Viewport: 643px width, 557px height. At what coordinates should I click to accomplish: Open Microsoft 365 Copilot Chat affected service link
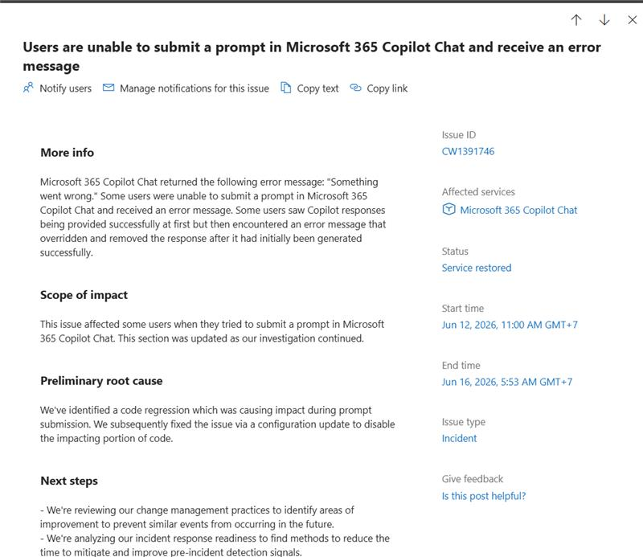518,210
